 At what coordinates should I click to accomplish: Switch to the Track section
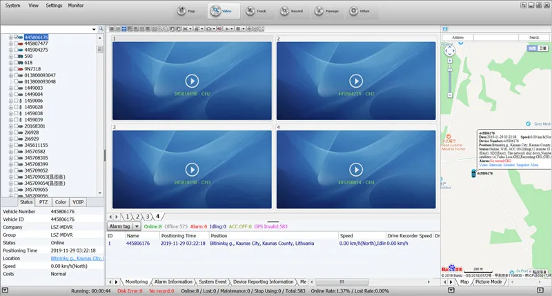coord(256,11)
